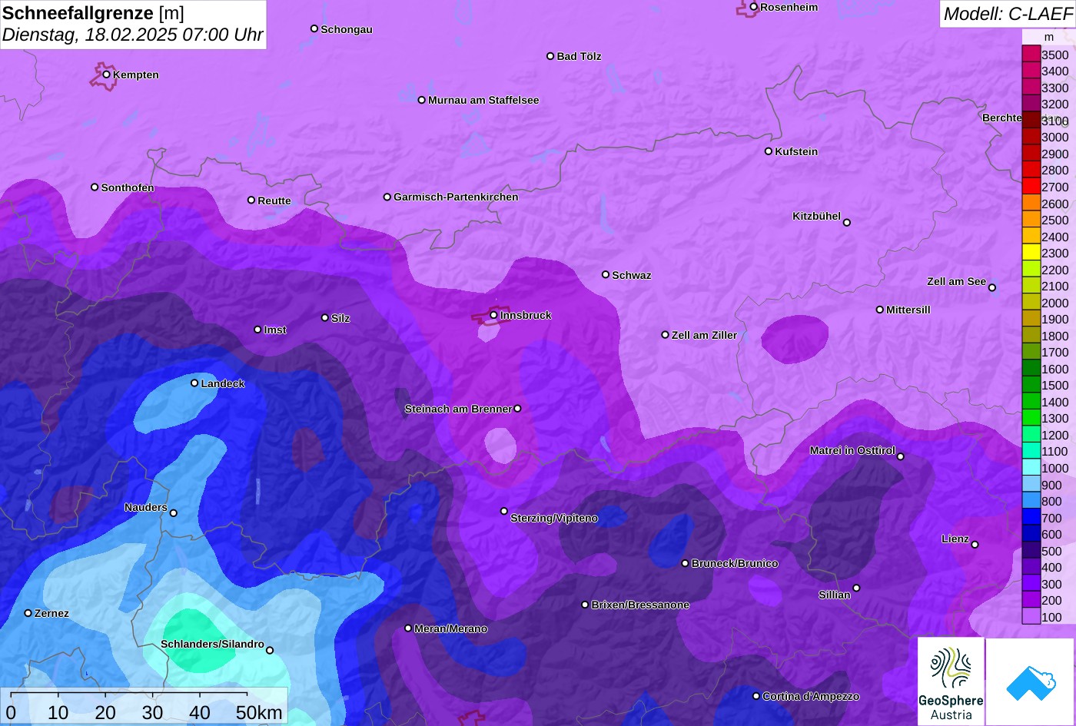The width and height of the screenshot is (1076, 726).
Task: Click the Zernez location dot
Action: (28, 613)
